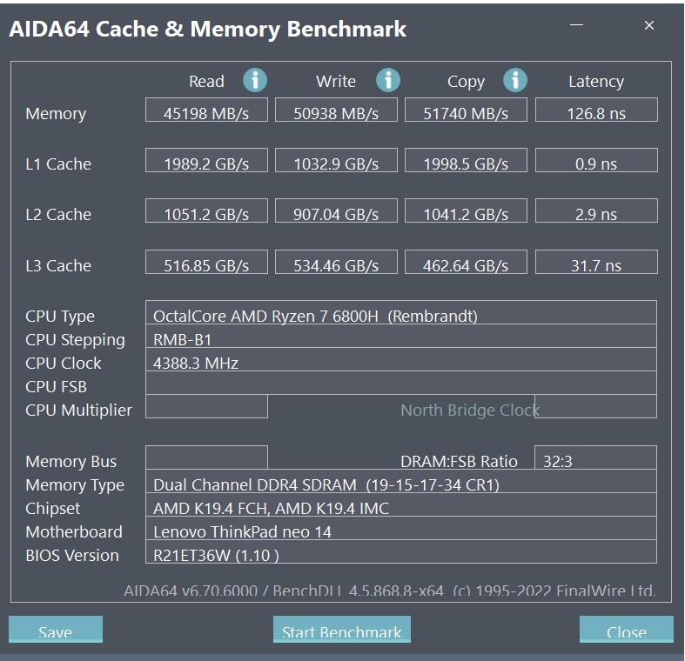The width and height of the screenshot is (685, 661).
Task: Select L2 Cache latency 2.9 ns
Action: [596, 210]
